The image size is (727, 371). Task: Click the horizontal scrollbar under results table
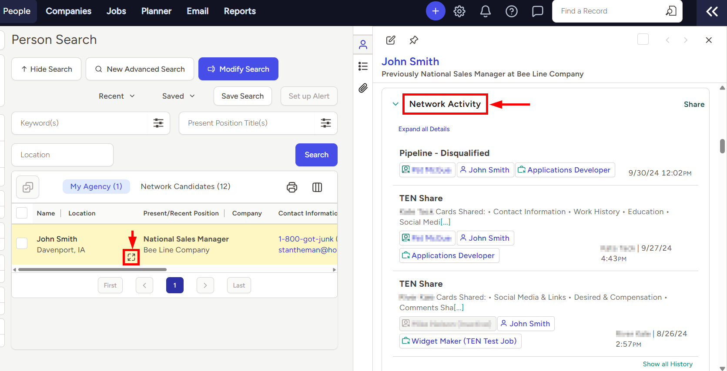click(x=92, y=270)
